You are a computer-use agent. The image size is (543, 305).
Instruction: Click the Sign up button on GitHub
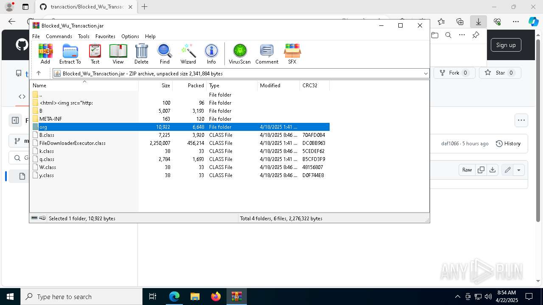(506, 45)
